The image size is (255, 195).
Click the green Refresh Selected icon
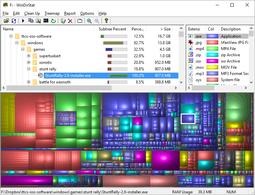[53, 21]
